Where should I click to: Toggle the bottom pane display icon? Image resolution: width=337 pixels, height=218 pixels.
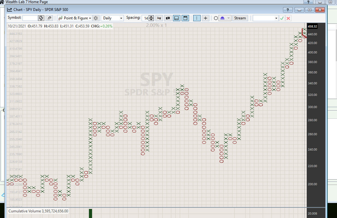click(x=176, y=18)
